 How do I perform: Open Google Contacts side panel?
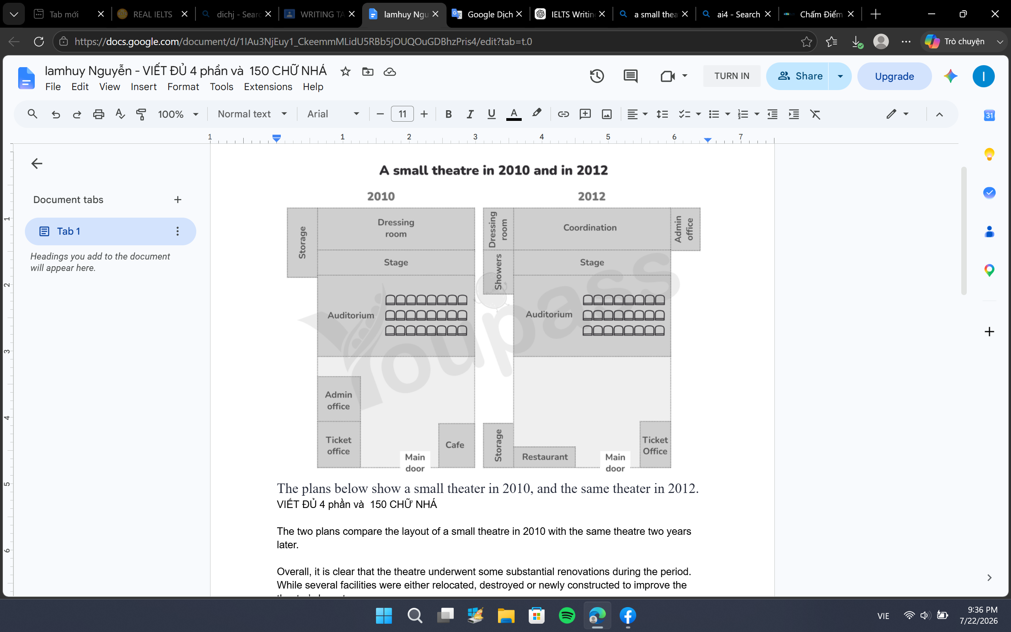989,231
